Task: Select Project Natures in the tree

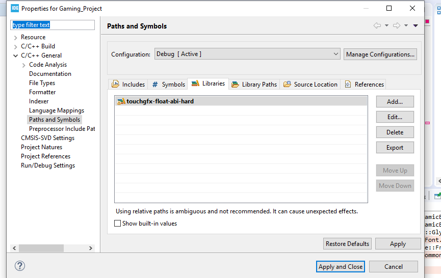Action: pyautogui.click(x=41, y=147)
